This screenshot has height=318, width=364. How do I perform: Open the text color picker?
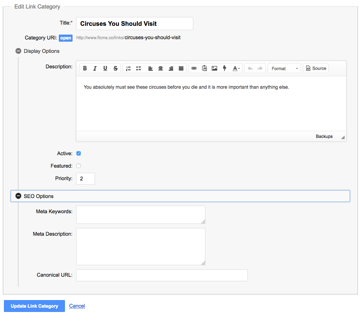tap(236, 68)
